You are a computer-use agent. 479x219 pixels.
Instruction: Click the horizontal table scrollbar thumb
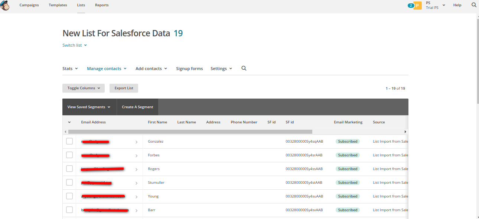[190, 132]
